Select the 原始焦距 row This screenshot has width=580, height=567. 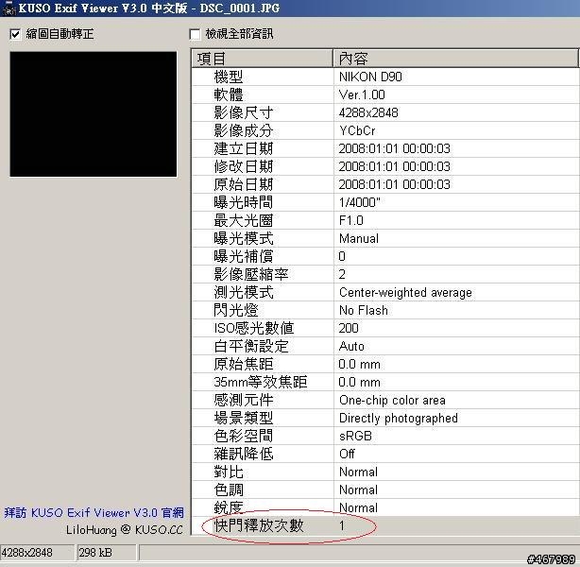click(x=385, y=364)
